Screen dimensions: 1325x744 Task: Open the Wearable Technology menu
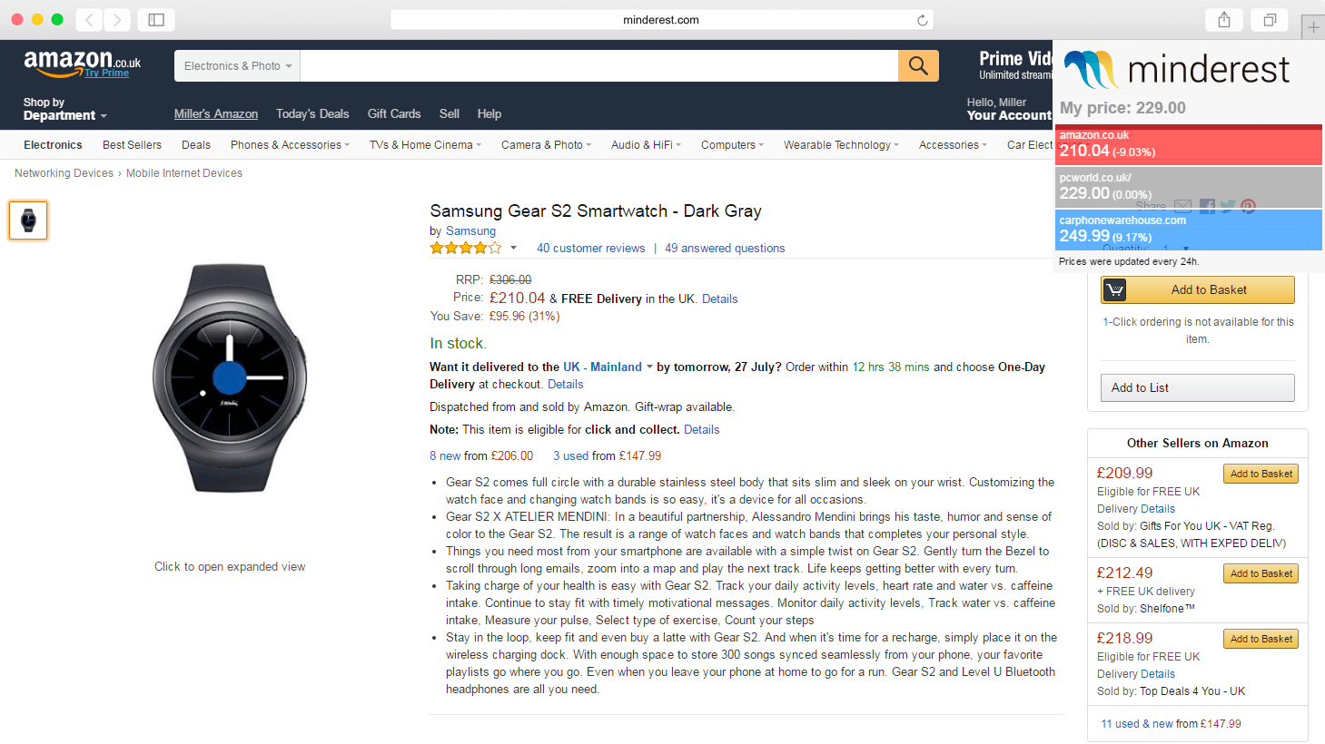click(841, 145)
